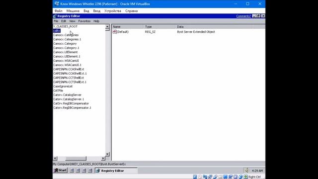Open the File menu in Registry Editor
318x179 pixels.
point(56,21)
